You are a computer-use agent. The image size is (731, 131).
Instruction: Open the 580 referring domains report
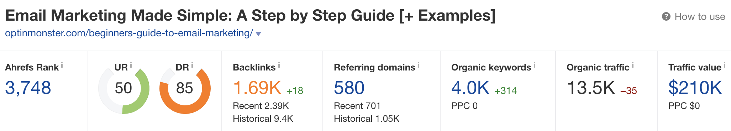[x=349, y=88]
